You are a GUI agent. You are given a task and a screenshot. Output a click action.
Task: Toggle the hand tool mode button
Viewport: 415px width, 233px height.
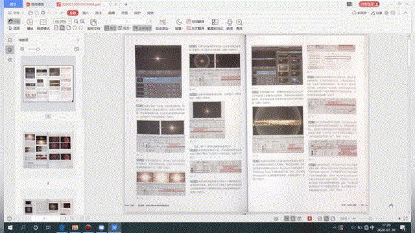point(14,21)
